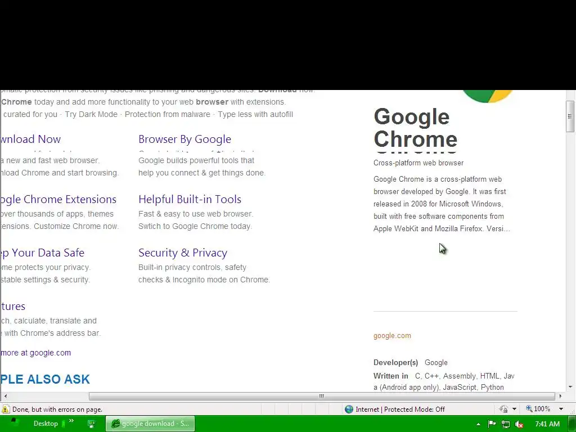
Task: Click the horizontal scrollbar right arrow
Action: coord(560,396)
